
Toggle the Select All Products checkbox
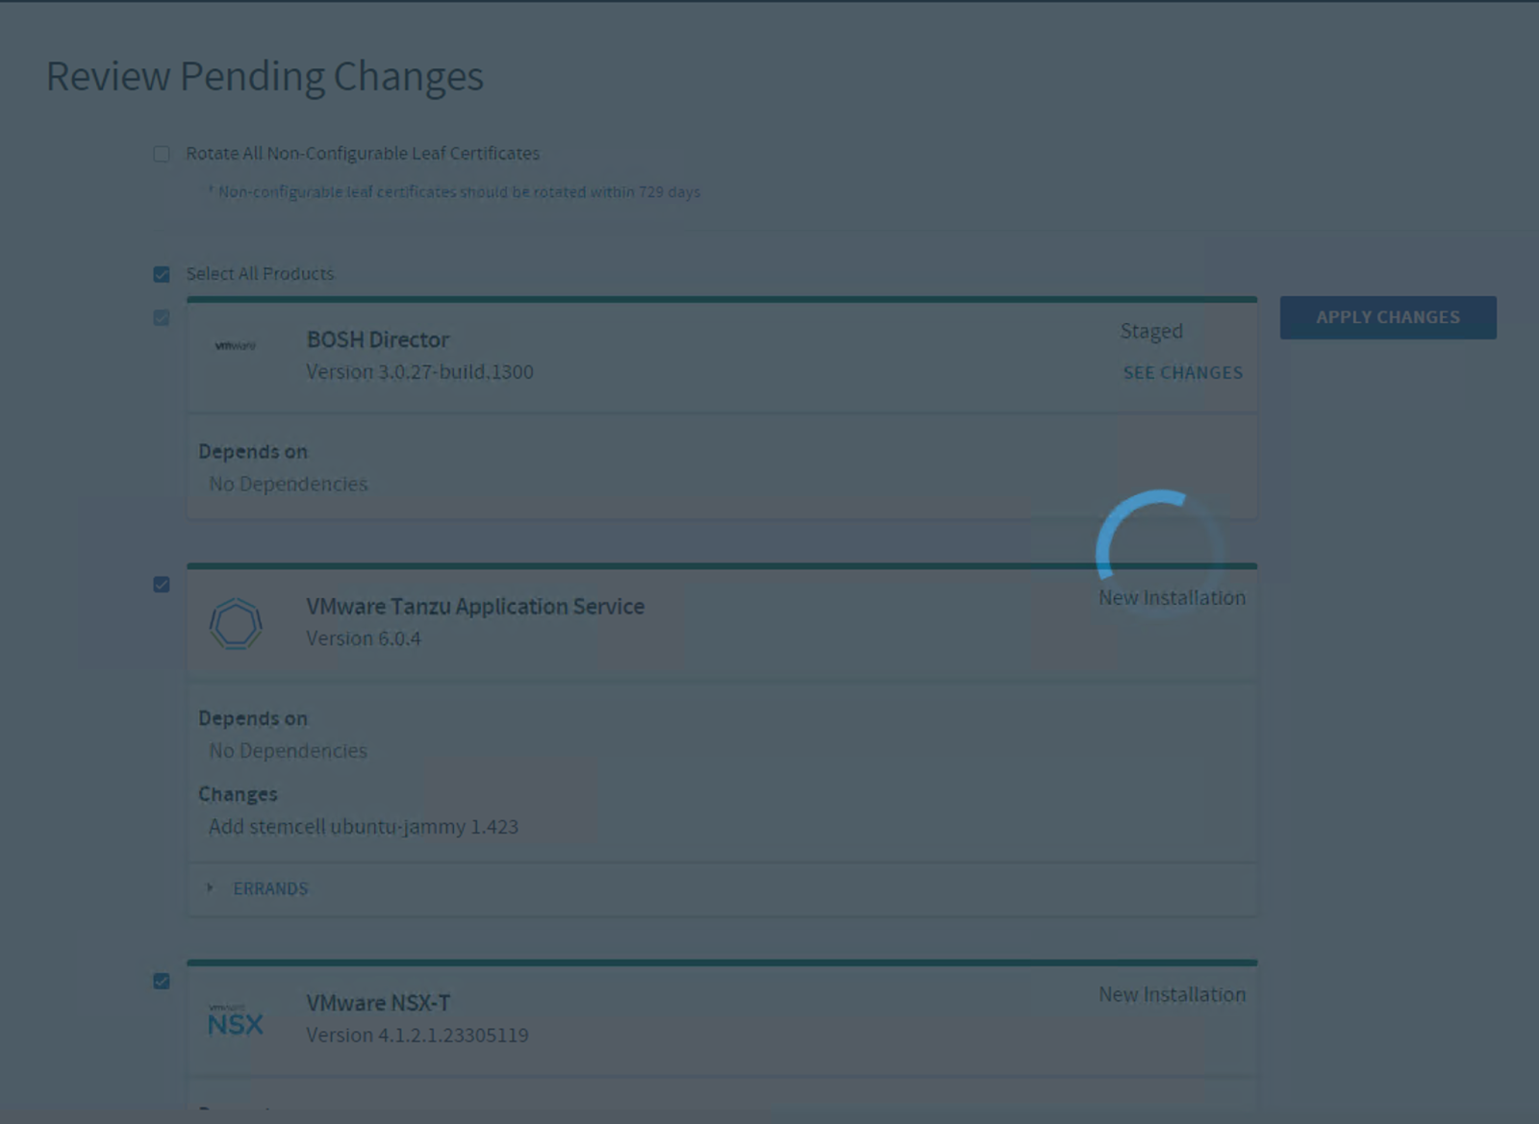point(162,275)
